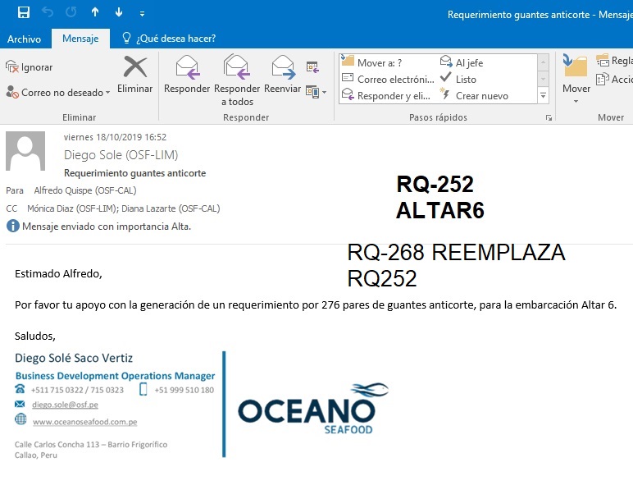Open the Archivo tab
The width and height of the screenshot is (633, 499).
(x=24, y=39)
